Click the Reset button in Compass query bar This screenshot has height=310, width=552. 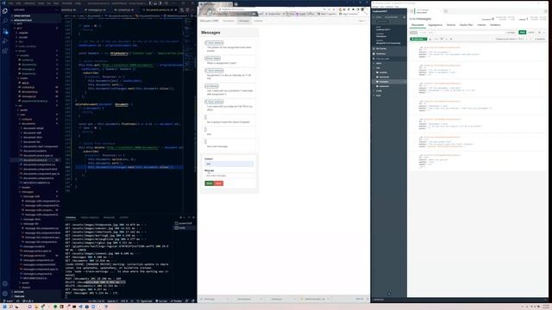(x=531, y=33)
